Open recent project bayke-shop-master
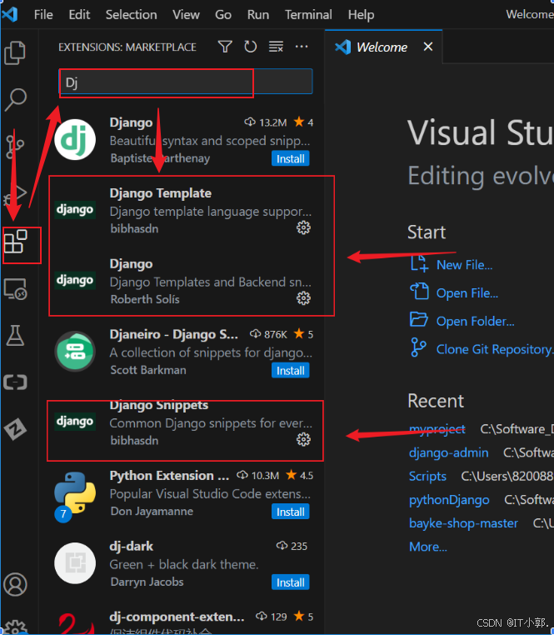554x635 pixels. point(463,523)
